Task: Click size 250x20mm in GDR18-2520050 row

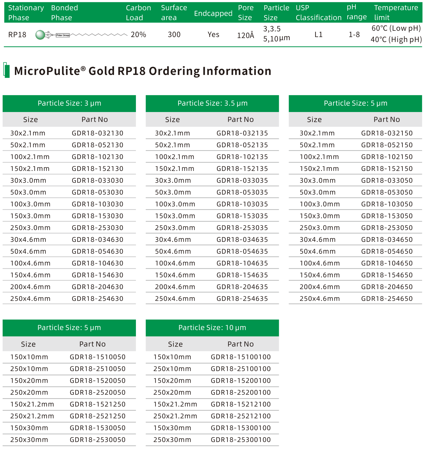Action: coord(29,392)
